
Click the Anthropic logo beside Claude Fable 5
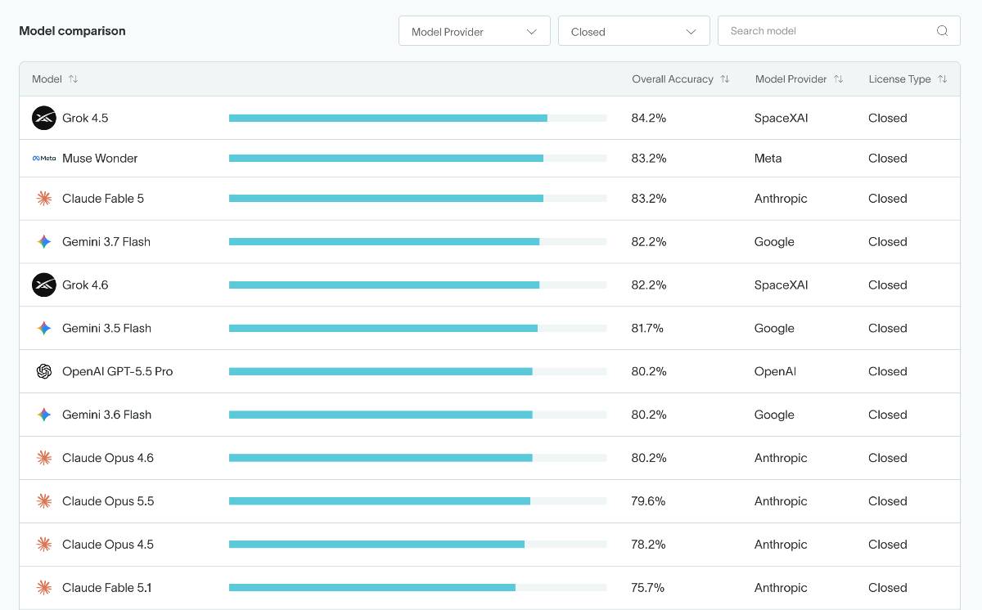coord(44,199)
